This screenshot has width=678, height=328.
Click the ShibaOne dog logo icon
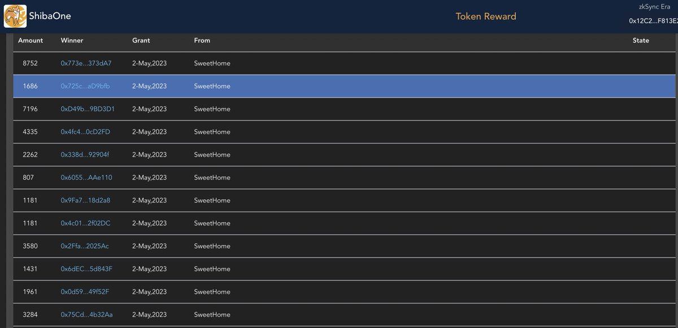[15, 16]
